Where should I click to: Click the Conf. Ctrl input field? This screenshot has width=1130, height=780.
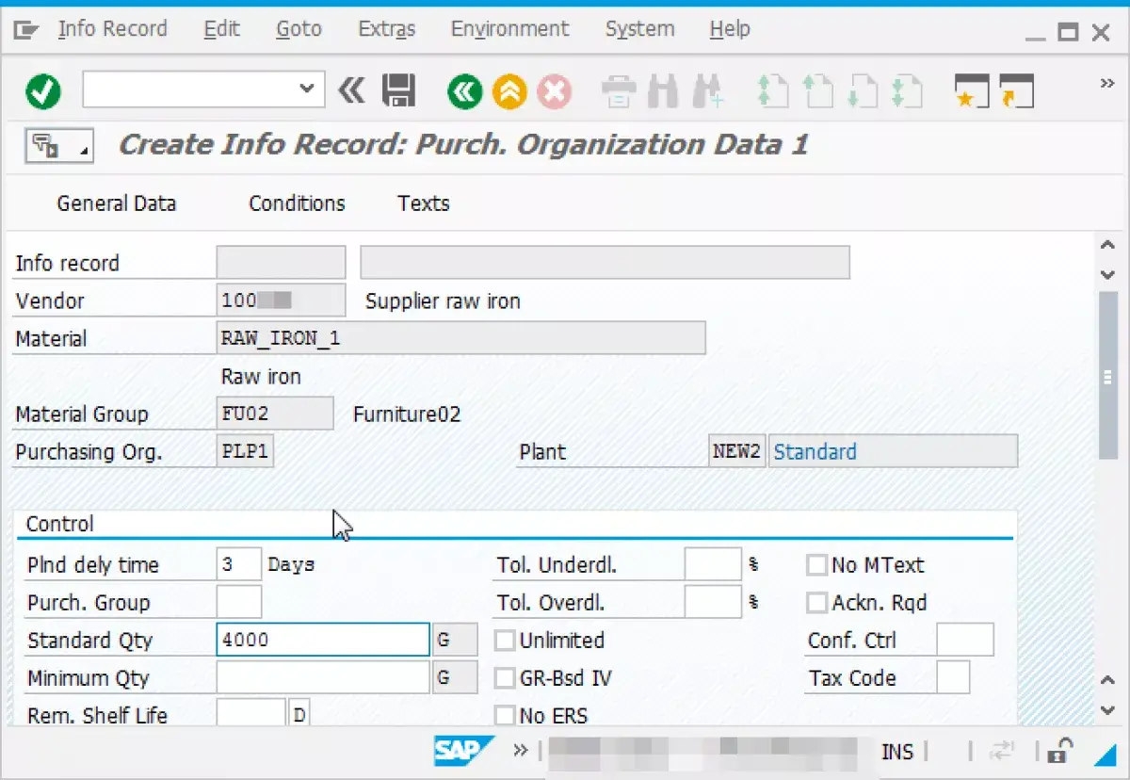coord(965,640)
